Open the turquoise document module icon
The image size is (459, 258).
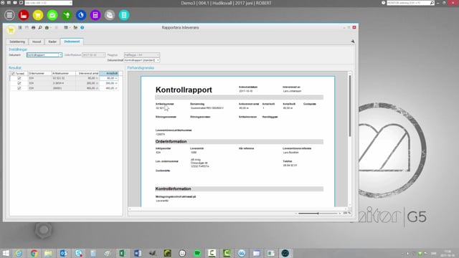coord(124,15)
